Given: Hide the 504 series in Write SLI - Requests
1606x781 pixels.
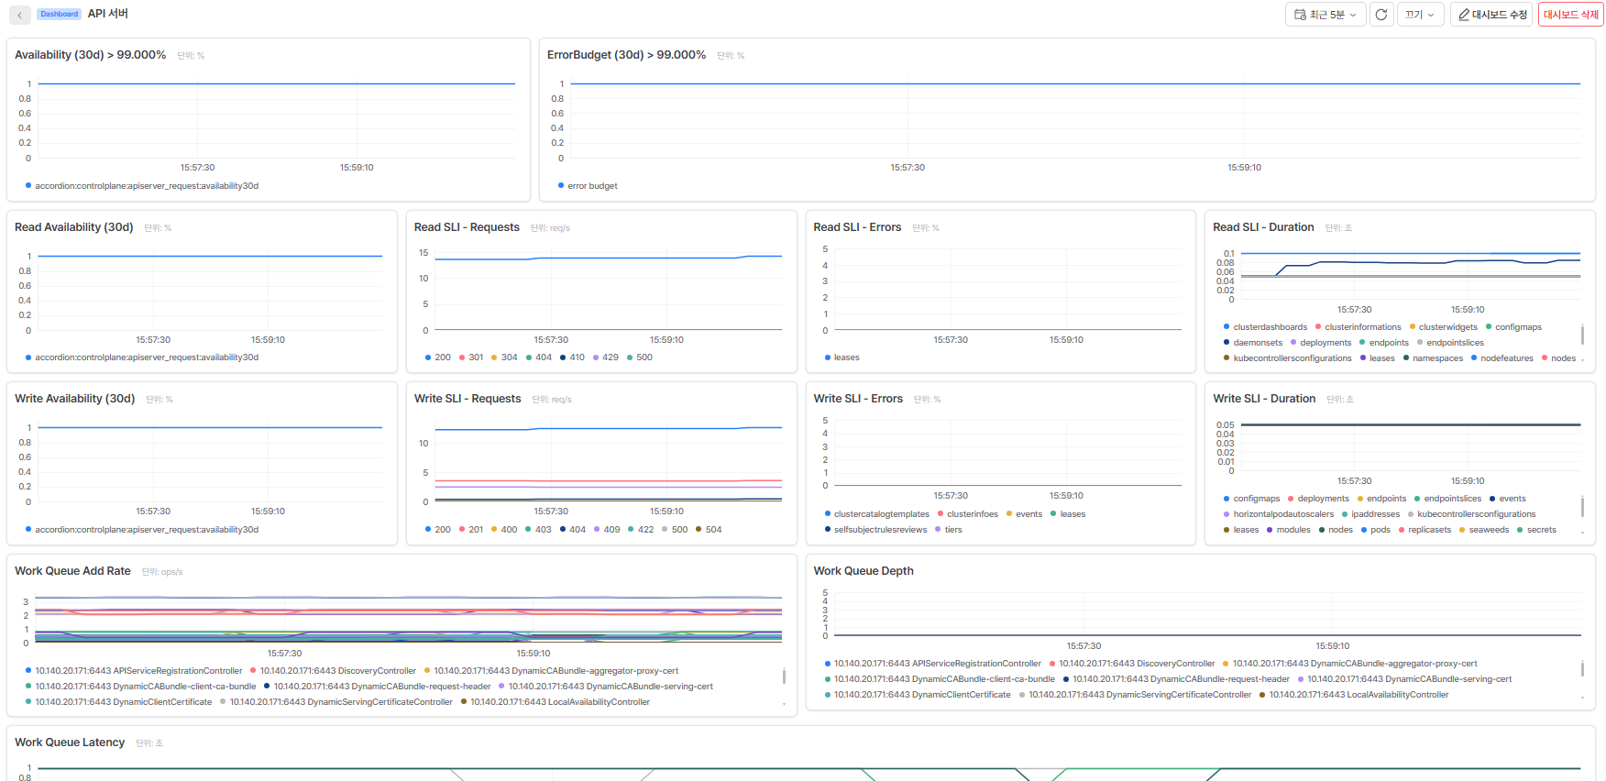Looking at the screenshot, I should (709, 530).
